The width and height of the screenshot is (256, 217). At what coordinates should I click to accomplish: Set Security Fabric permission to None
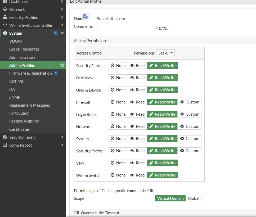118,65
